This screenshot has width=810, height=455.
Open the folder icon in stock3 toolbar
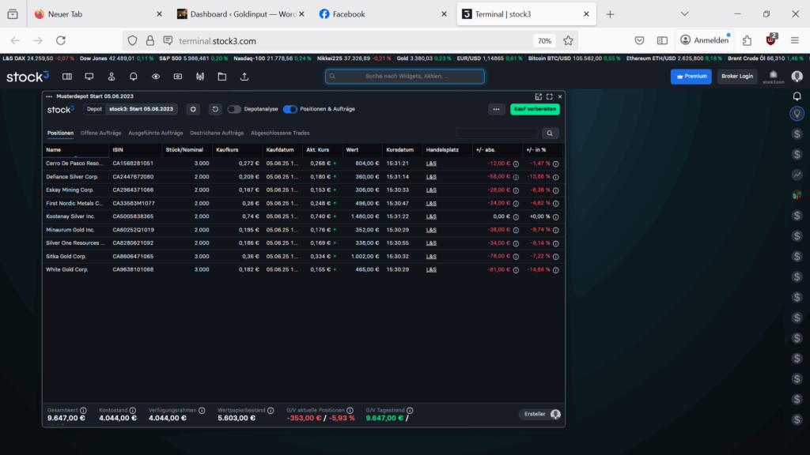pyautogui.click(x=222, y=77)
